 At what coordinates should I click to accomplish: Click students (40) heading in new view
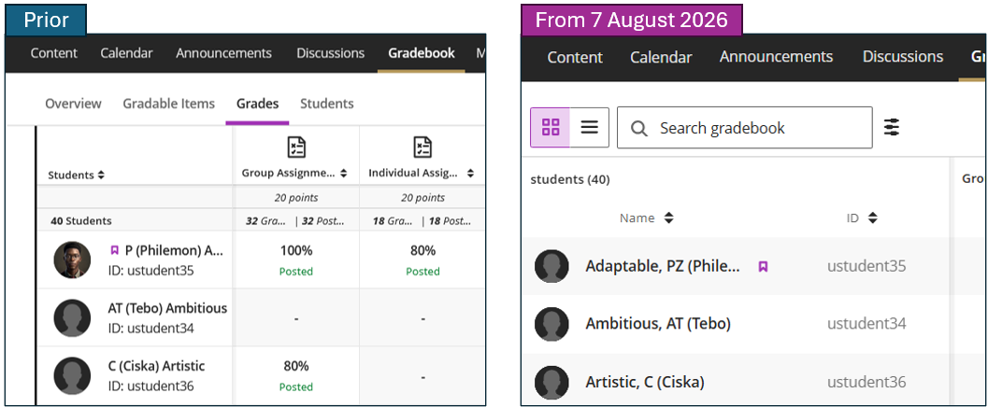click(x=570, y=180)
